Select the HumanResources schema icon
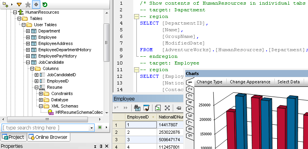308x149 pixels. pyautogui.click(x=21, y=12)
